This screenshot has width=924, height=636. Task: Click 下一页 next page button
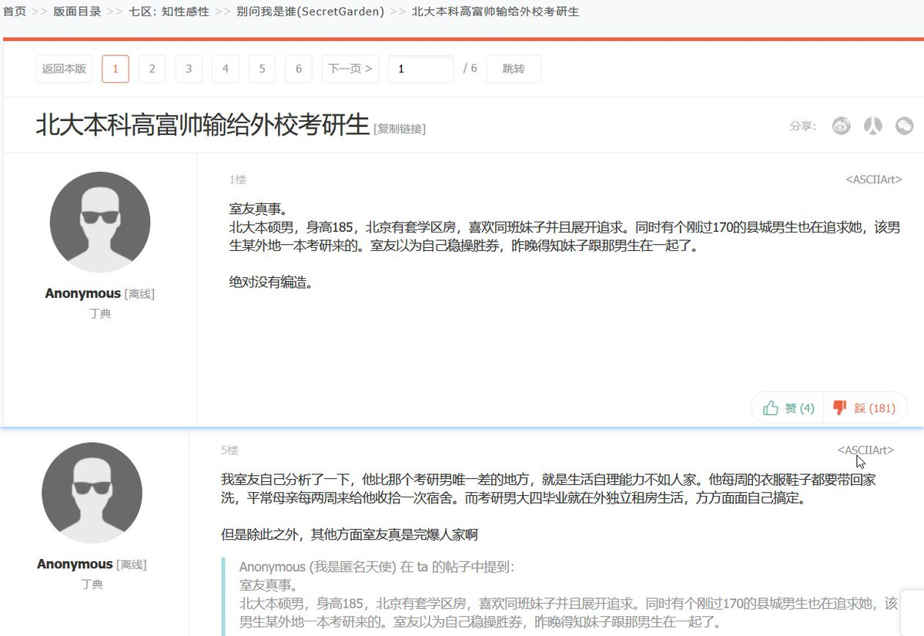350,69
